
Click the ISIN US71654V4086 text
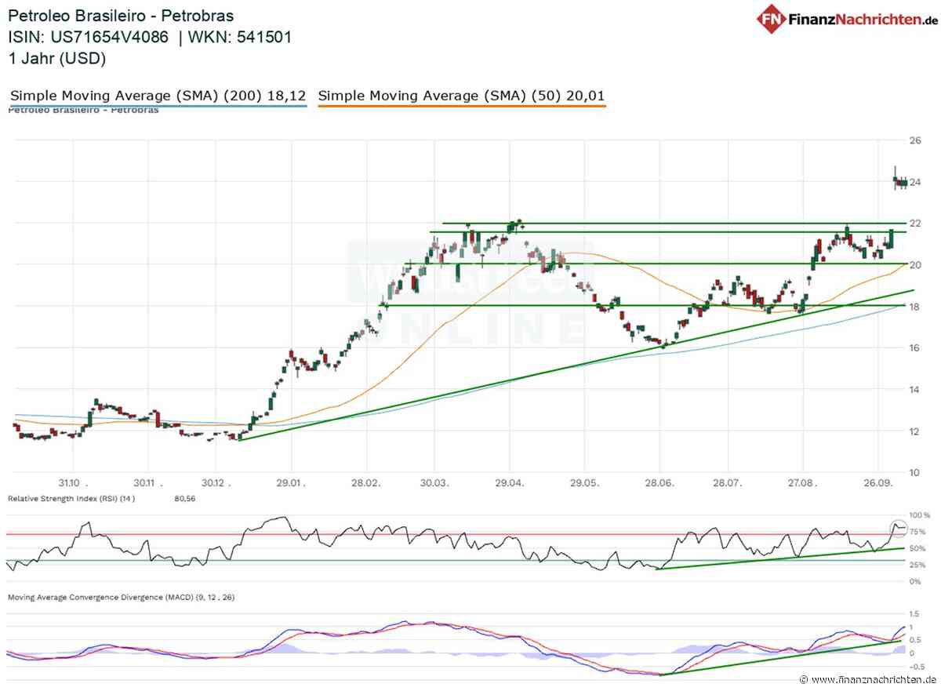(x=88, y=37)
